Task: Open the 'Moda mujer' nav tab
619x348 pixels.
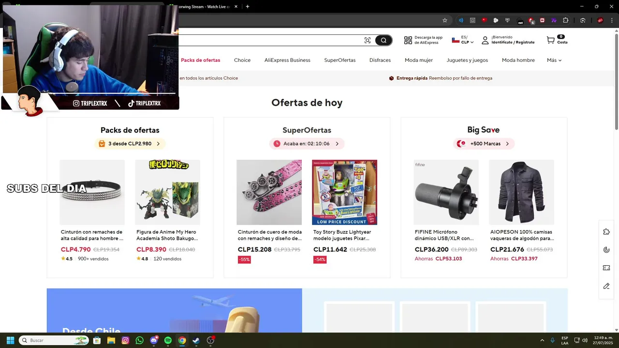Action: coord(419,60)
